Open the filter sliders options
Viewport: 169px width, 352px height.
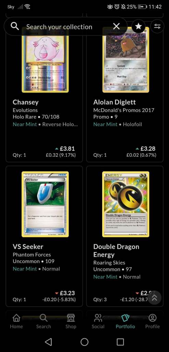click(157, 26)
